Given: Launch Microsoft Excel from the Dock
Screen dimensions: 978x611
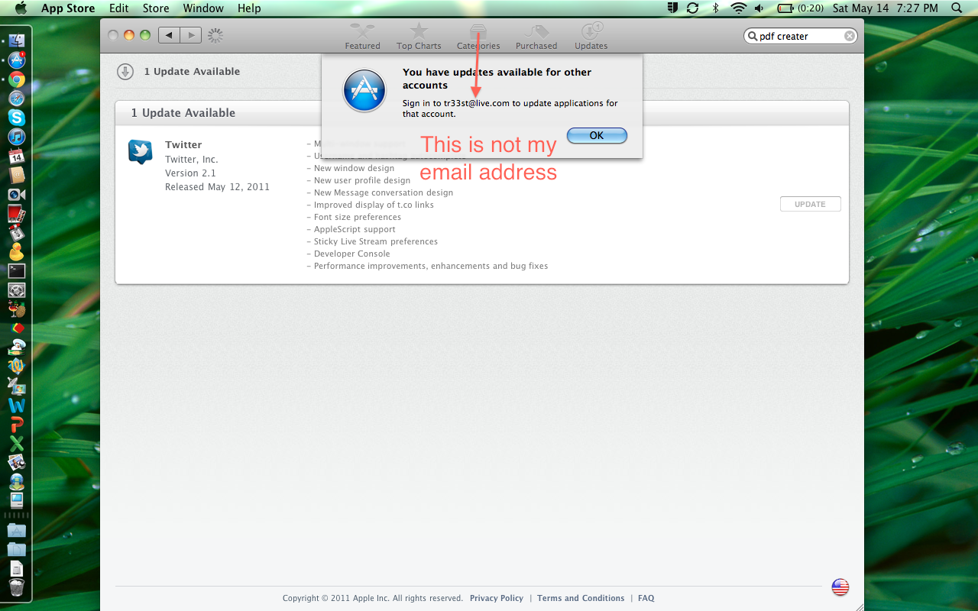Looking at the screenshot, I should coord(17,443).
